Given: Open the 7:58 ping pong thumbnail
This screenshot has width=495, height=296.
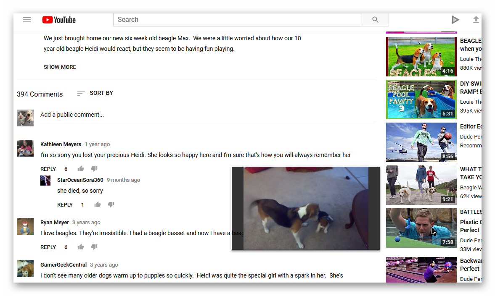Looking at the screenshot, I should pos(421,228).
